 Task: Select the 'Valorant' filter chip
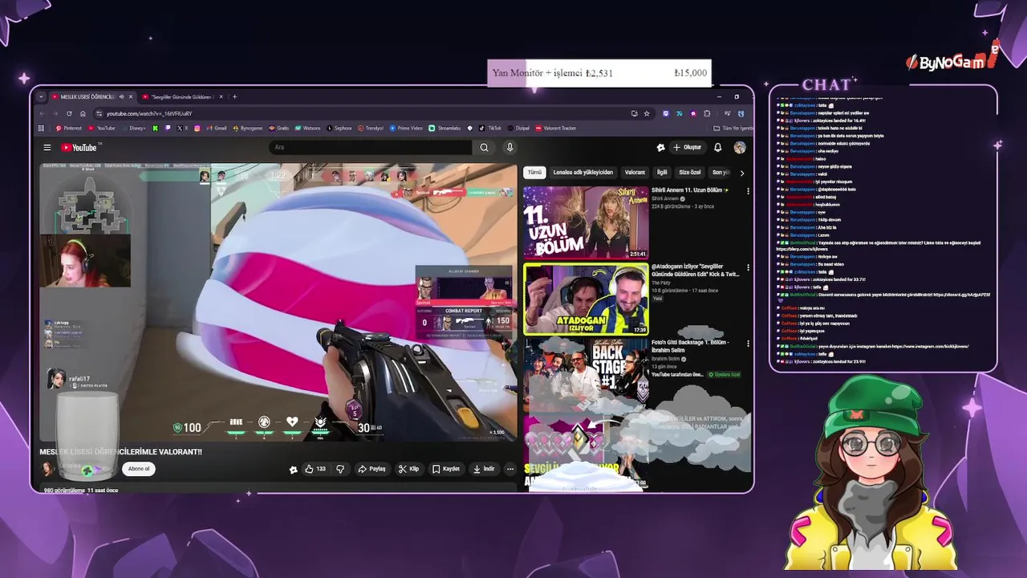point(635,173)
